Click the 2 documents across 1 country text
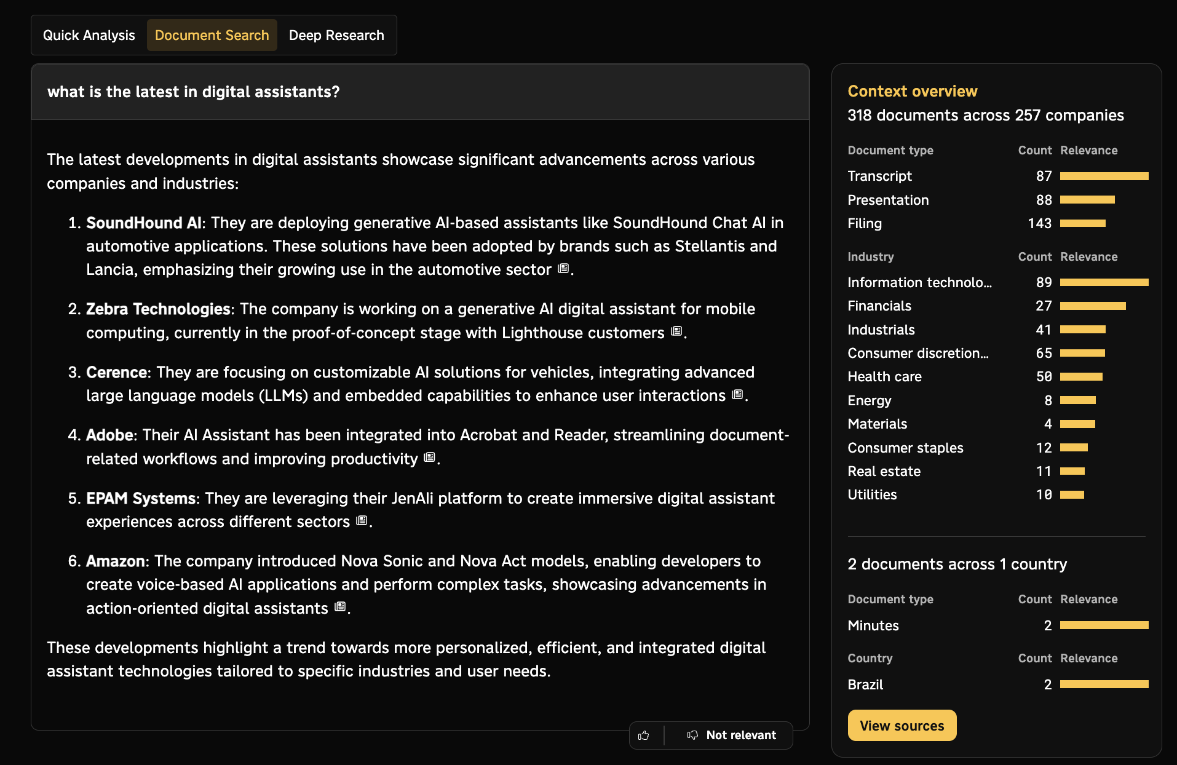 [x=957, y=564]
